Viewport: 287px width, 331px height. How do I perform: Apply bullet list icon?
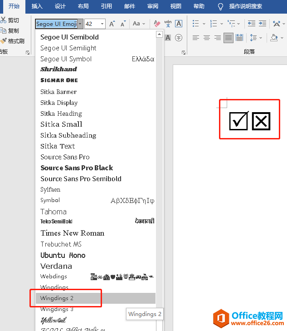196,24
